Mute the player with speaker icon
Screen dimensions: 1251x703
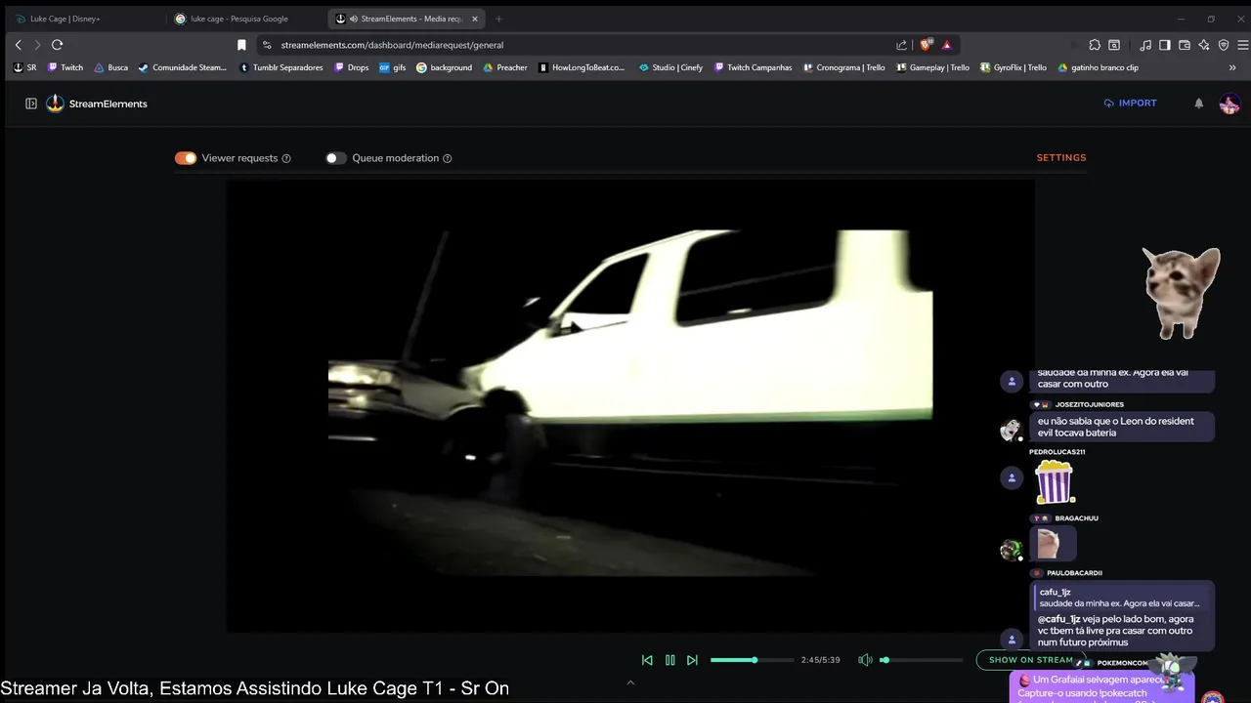865,660
